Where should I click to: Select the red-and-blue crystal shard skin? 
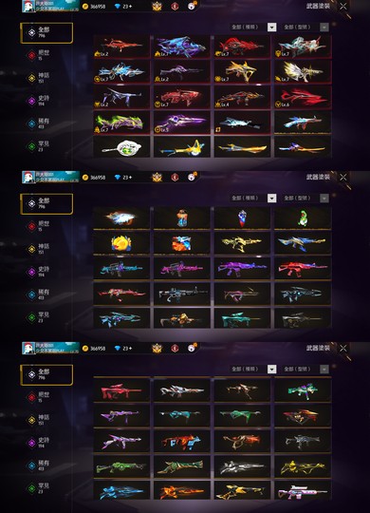(242, 218)
